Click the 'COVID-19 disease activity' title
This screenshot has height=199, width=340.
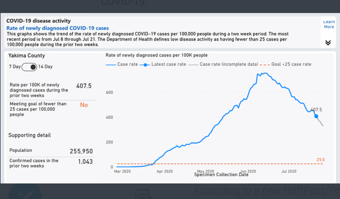click(x=39, y=21)
